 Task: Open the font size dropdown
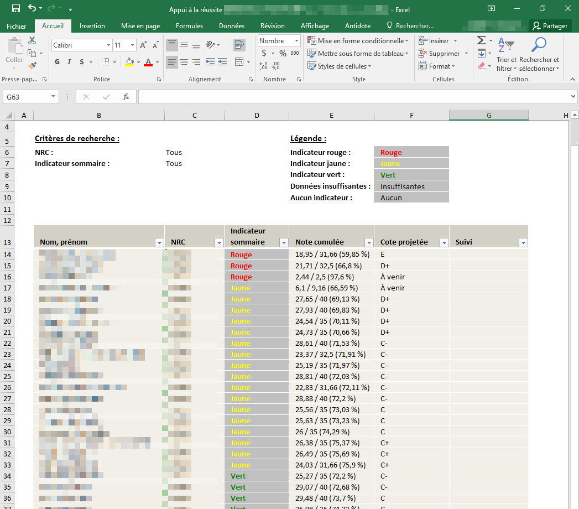click(x=132, y=45)
